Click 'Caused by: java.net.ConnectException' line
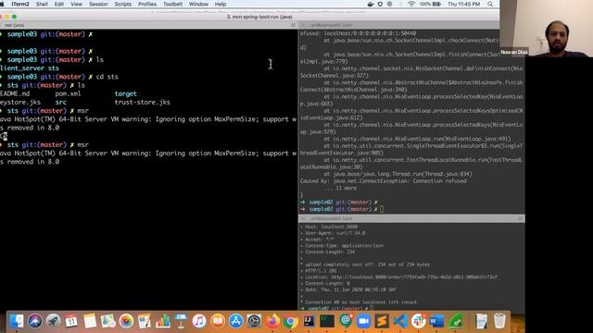Viewport: 593px width, 333px height. (x=383, y=181)
